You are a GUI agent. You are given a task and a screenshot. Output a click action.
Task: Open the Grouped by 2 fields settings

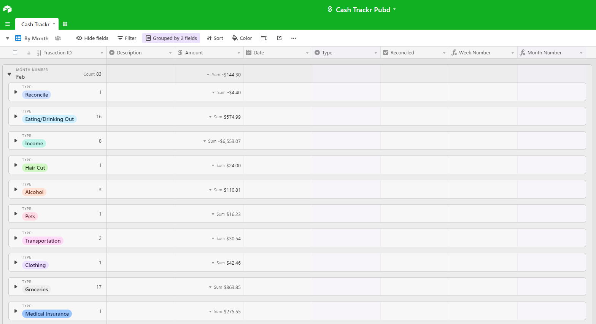tap(171, 38)
